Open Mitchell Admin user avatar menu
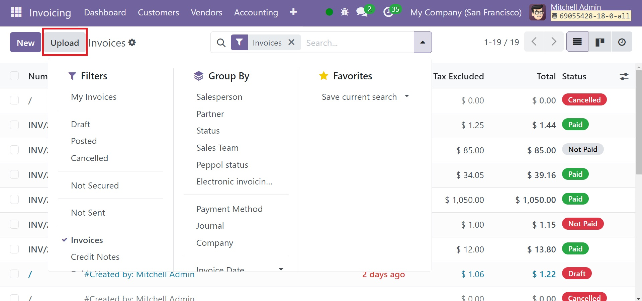642x301 pixels. click(x=537, y=12)
